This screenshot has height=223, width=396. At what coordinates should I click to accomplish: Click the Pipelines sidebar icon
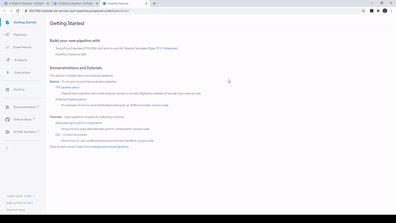[x=7, y=35]
